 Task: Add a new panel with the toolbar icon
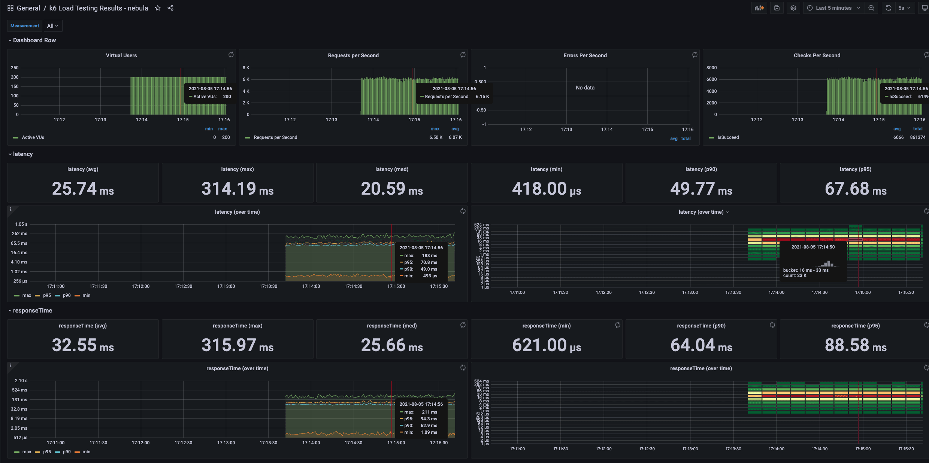point(759,7)
